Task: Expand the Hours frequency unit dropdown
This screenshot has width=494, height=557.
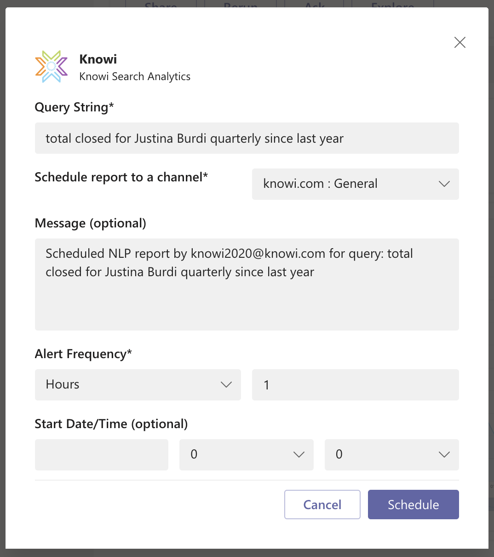Action: tap(138, 385)
